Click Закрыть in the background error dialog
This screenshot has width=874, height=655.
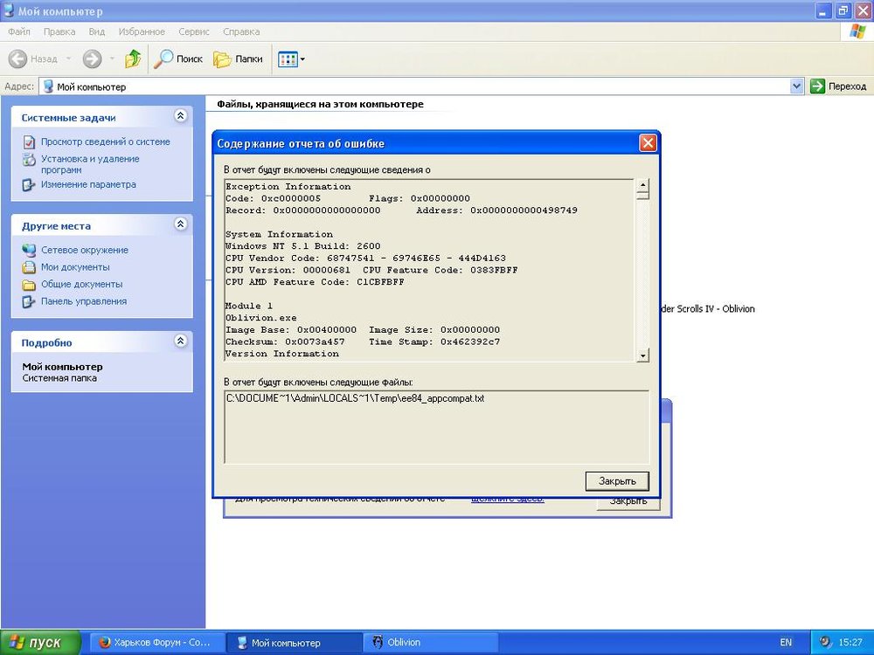tap(628, 502)
